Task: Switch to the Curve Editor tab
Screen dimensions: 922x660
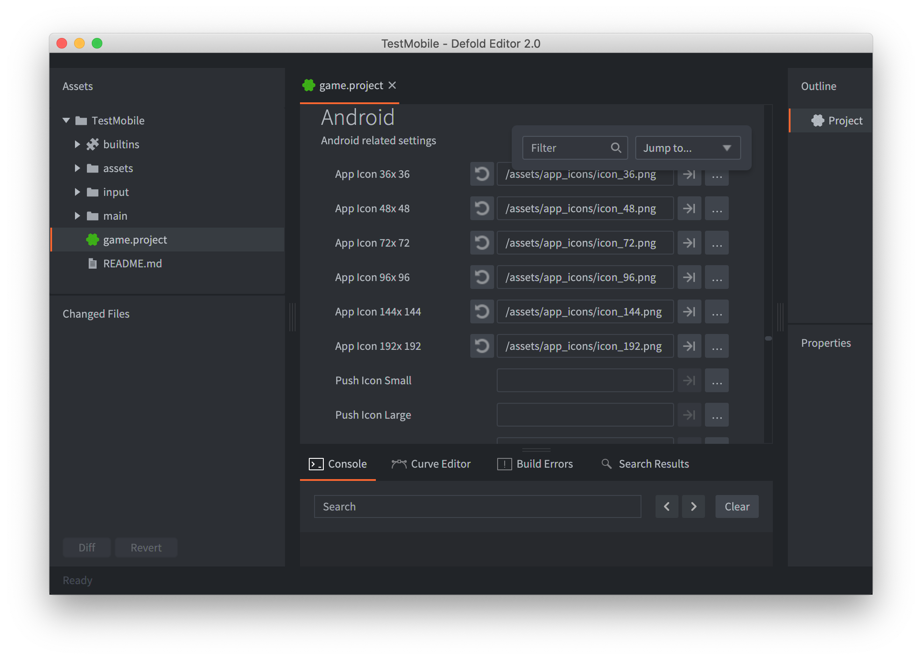Action: pos(432,464)
